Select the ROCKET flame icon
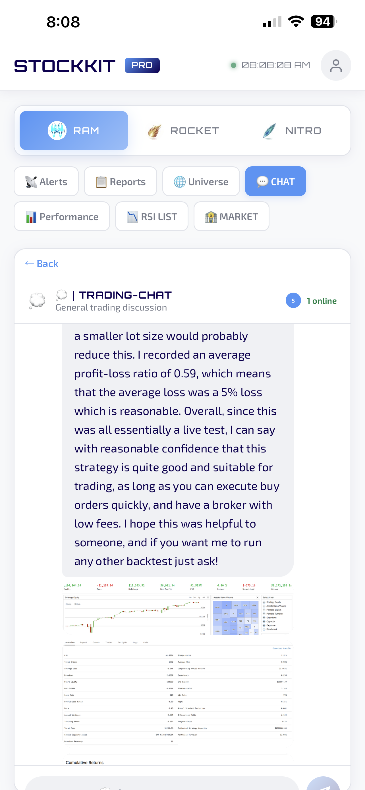 (155, 130)
